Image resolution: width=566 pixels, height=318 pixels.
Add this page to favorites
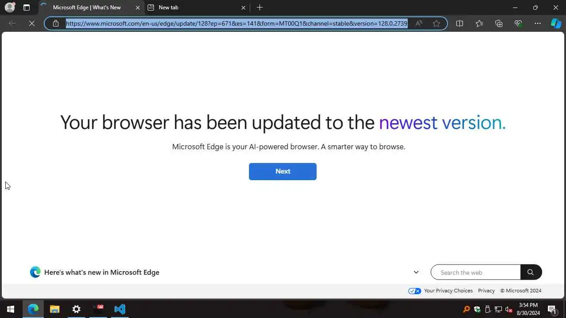point(436,23)
